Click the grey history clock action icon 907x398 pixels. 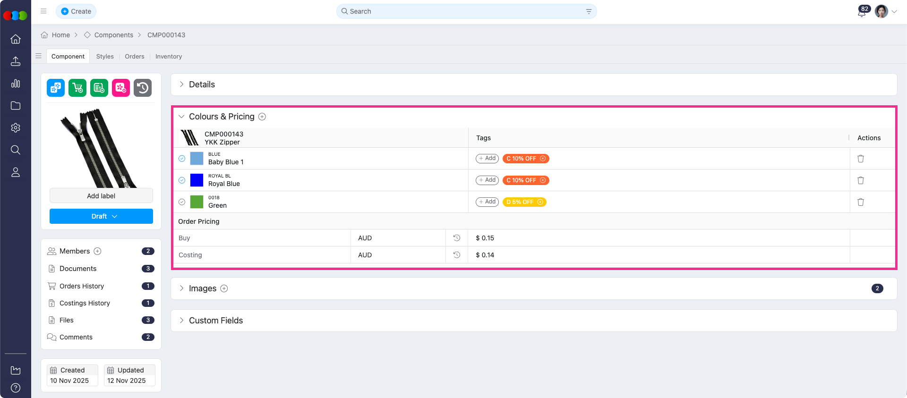[x=143, y=88]
